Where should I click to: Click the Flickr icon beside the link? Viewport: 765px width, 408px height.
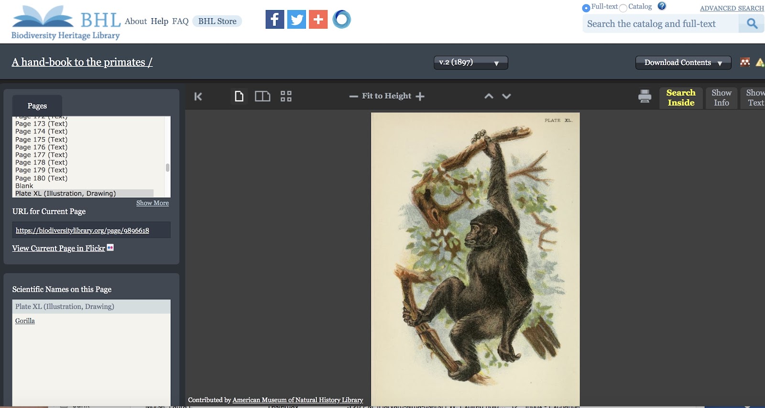click(x=110, y=248)
